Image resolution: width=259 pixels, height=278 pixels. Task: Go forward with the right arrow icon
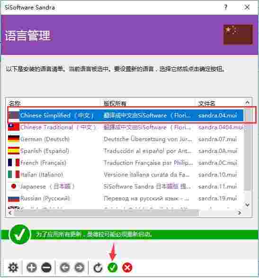pyautogui.click(x=80, y=268)
